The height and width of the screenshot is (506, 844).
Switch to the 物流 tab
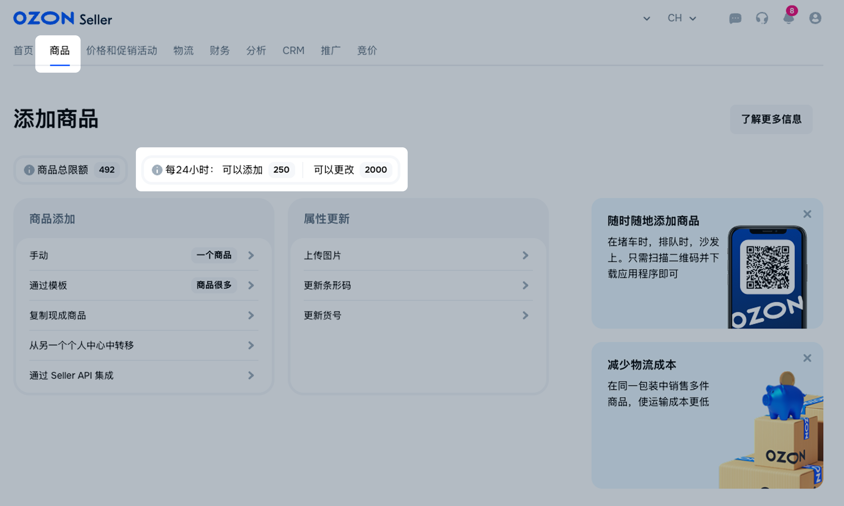click(183, 50)
